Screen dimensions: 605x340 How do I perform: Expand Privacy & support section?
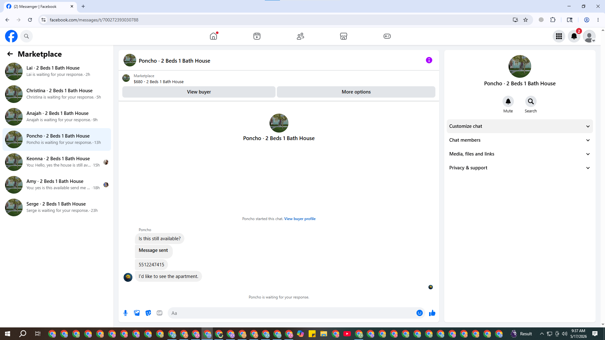pos(520,168)
